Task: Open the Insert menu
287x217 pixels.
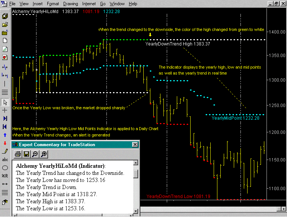Action: (x=38, y=4)
